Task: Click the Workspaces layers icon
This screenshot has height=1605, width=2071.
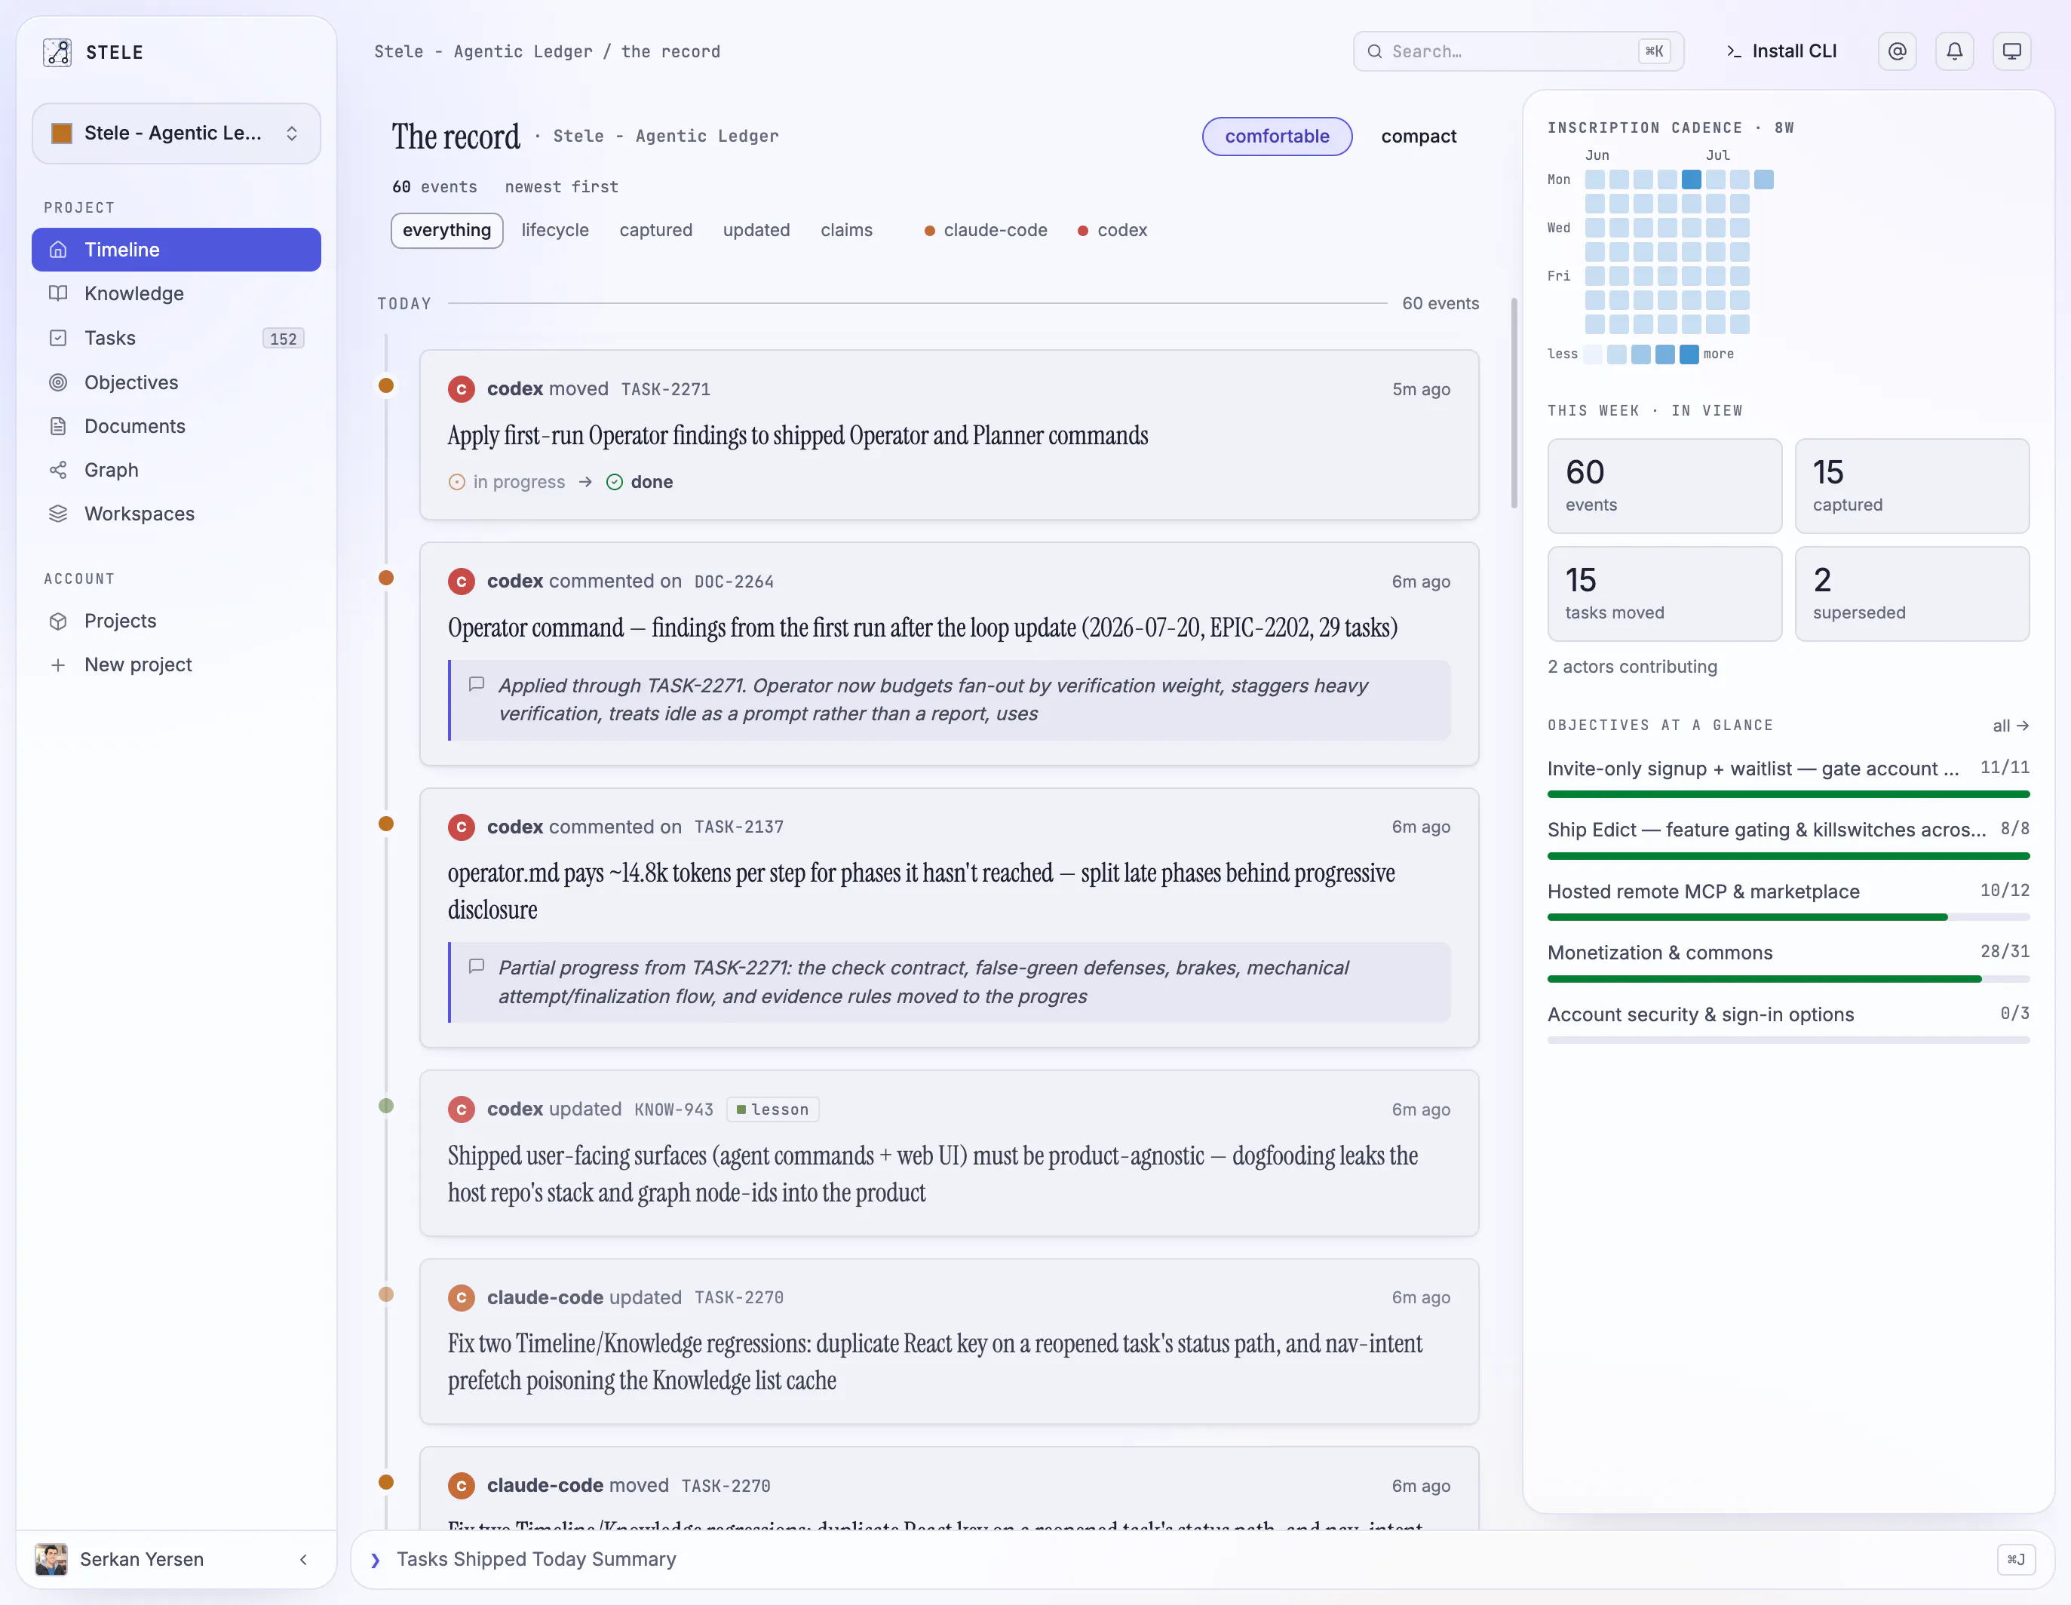Action: tap(58, 513)
